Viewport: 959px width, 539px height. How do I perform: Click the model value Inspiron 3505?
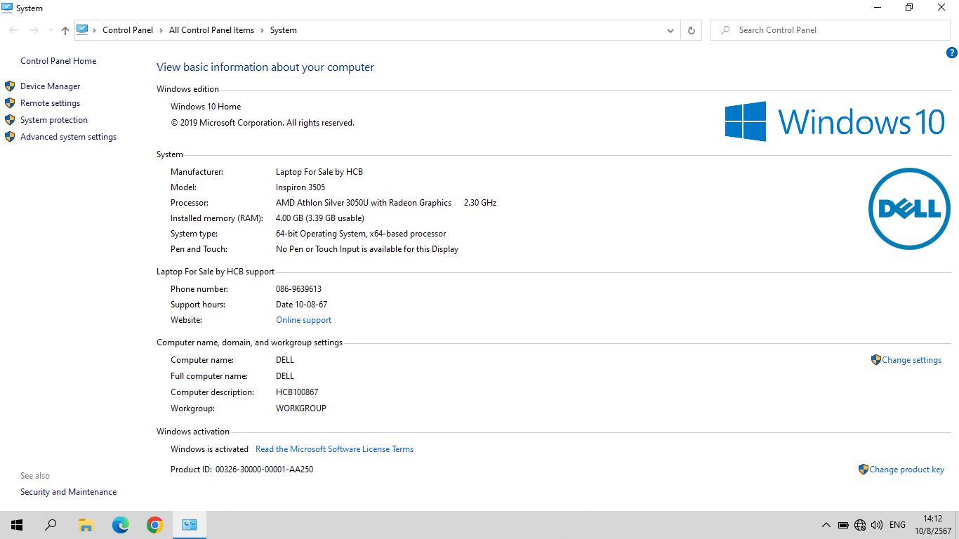[x=300, y=187]
